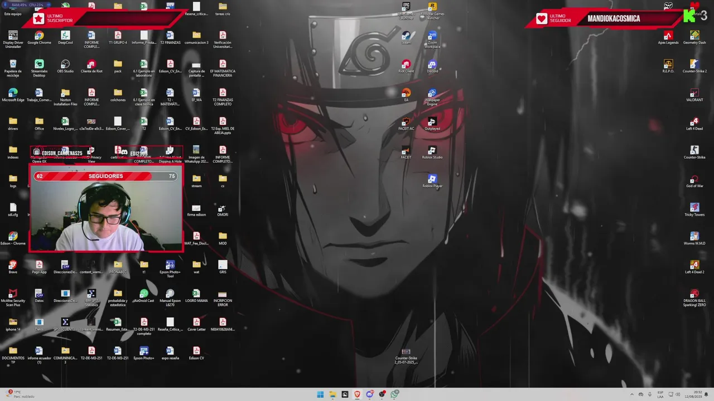Viewport: 714px width, 401px height.
Task: Open Edison - Chrome profile shortcut
Action: click(13, 238)
